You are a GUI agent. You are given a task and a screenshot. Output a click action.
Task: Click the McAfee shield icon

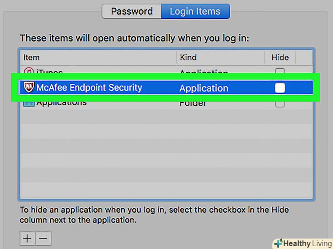(x=28, y=87)
